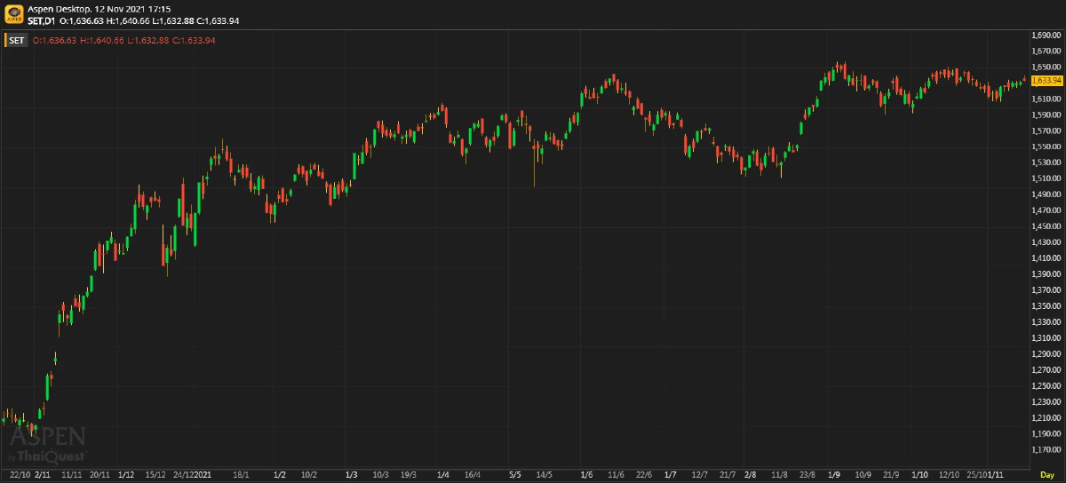Click the 1,190.00 price axis label
This screenshot has height=483, width=1066.
pos(1047,433)
